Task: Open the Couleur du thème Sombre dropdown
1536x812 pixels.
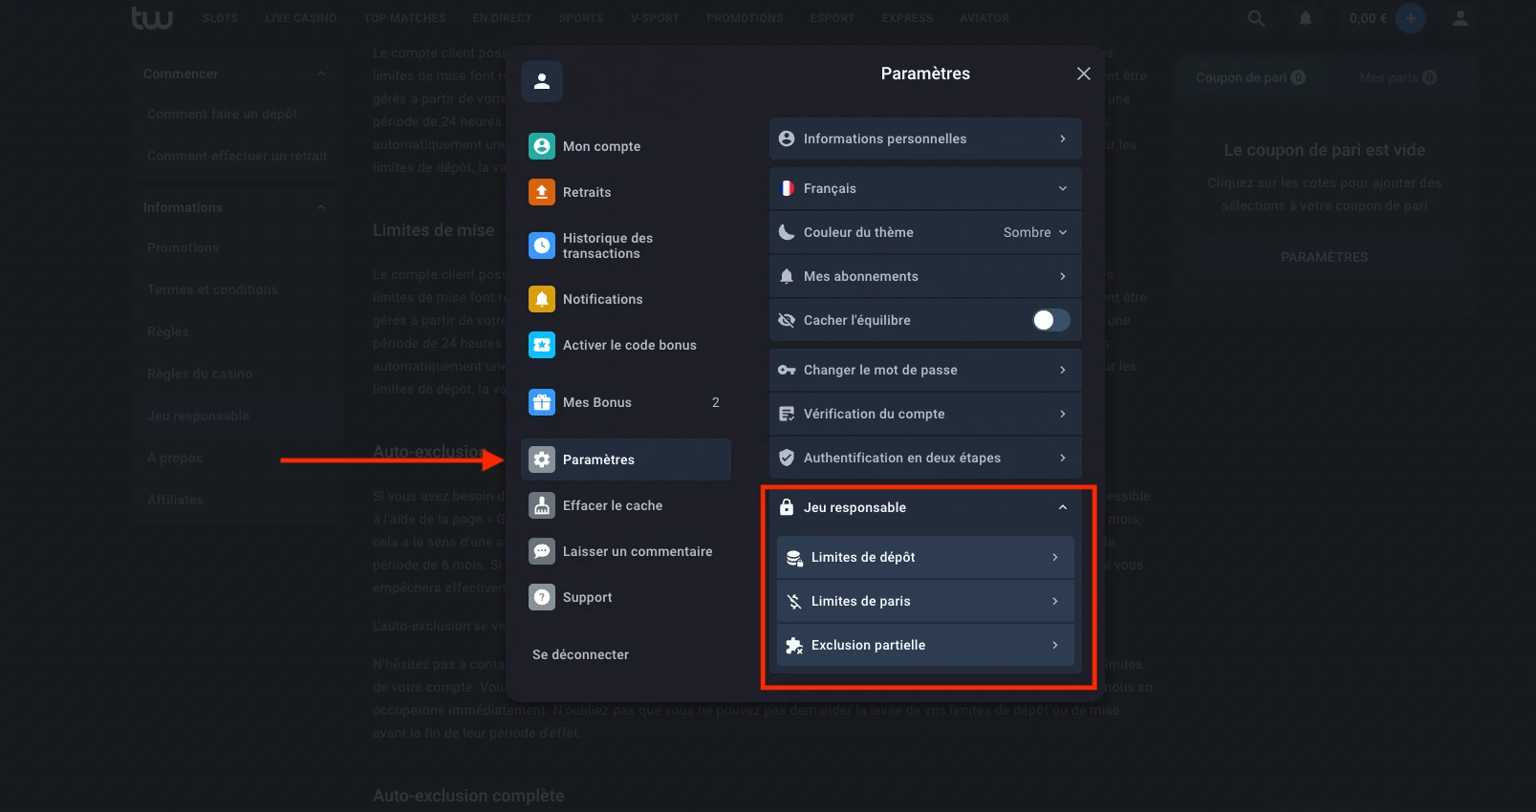Action: 1035,232
